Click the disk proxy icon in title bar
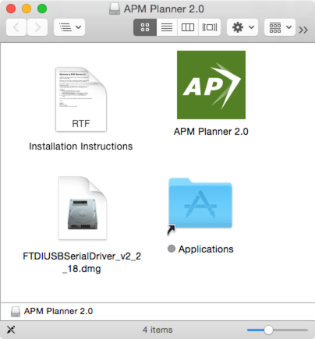 [x=115, y=9]
